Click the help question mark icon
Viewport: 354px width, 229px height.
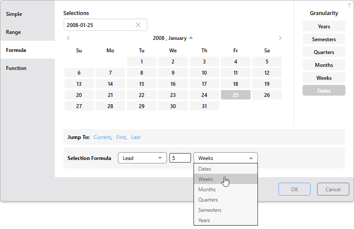click(349, 5)
